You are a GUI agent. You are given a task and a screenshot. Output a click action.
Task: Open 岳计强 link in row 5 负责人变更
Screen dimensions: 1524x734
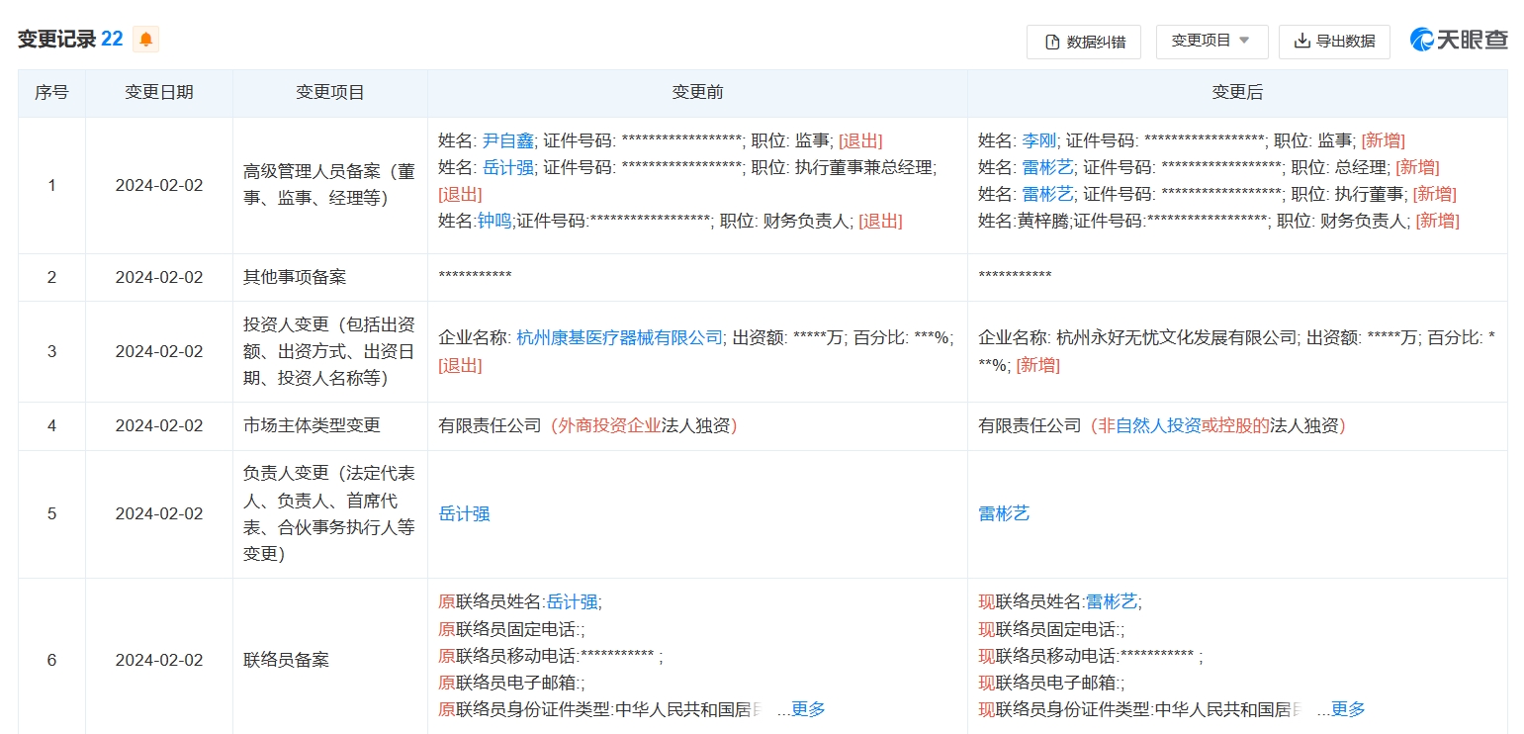click(x=464, y=513)
